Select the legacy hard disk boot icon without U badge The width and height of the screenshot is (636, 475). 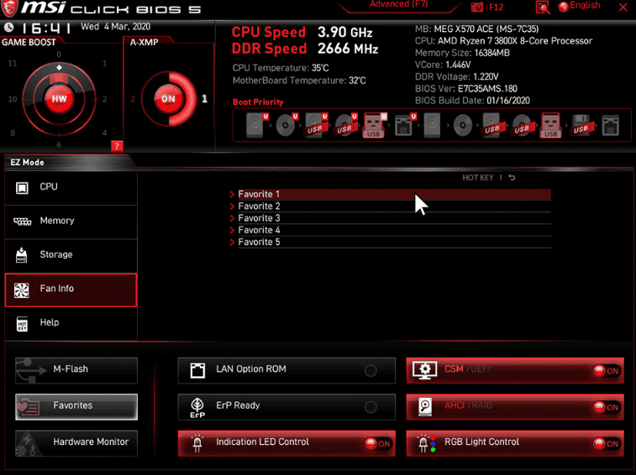click(x=432, y=125)
